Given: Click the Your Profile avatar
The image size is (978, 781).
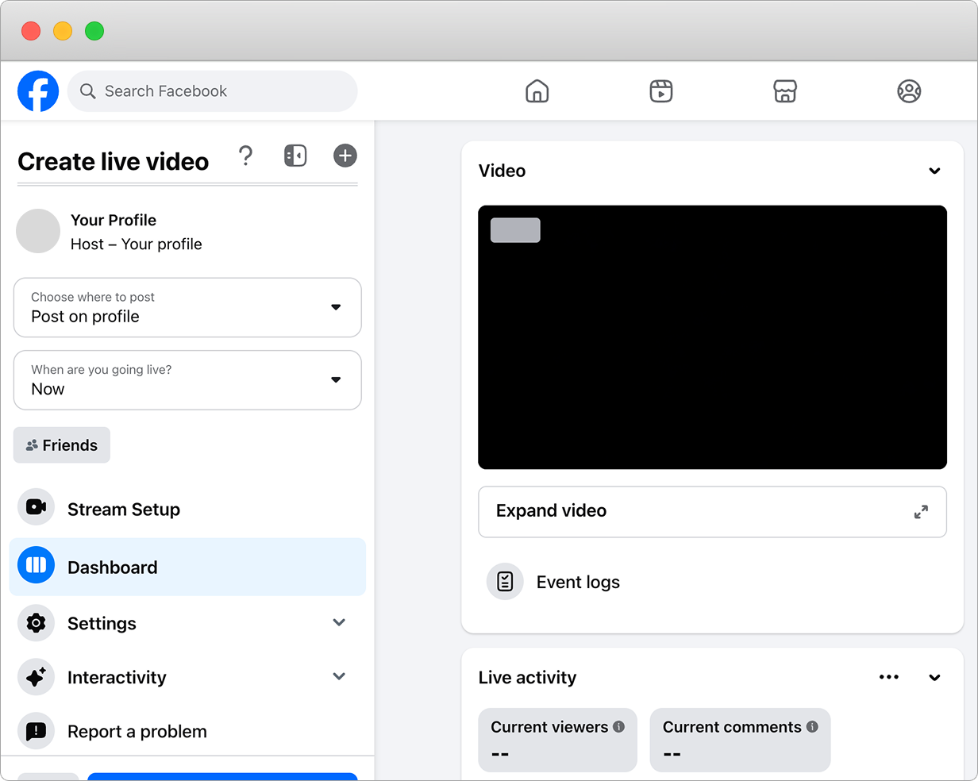Looking at the screenshot, I should [x=38, y=231].
